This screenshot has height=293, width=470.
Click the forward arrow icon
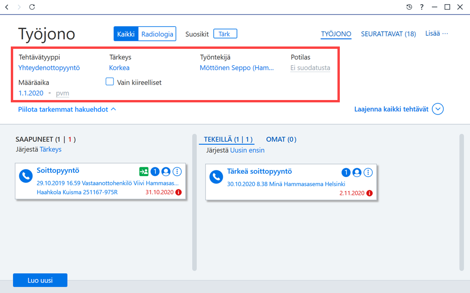[x=19, y=7]
